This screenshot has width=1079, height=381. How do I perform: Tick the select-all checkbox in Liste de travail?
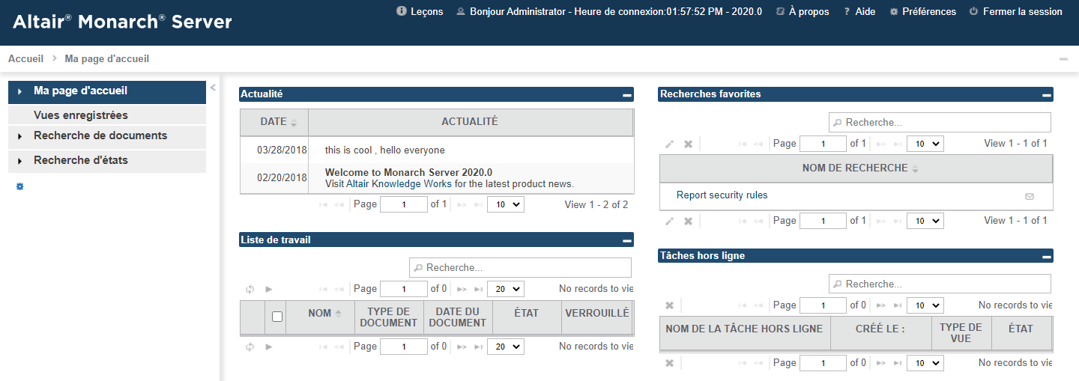(x=277, y=317)
